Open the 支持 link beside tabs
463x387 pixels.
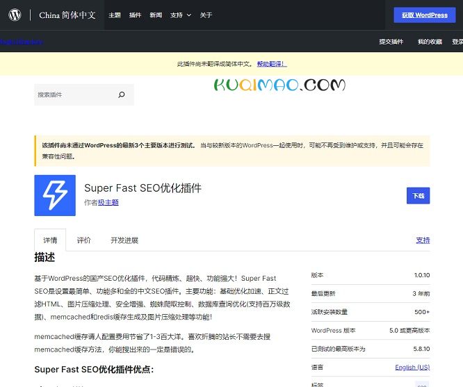coord(423,240)
